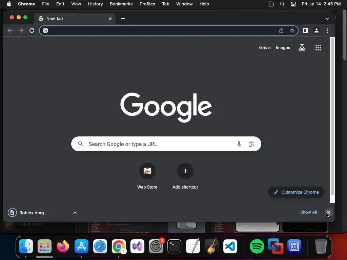Open the Trash in the Dock
The width and height of the screenshot is (347, 260).
(321, 246)
